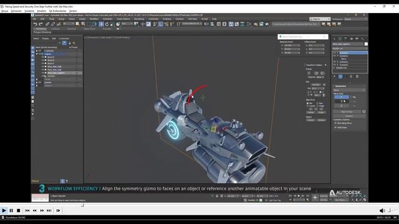399x224 pixels.
Task: Click the speaker volume icon in media player
Action: (382, 210)
